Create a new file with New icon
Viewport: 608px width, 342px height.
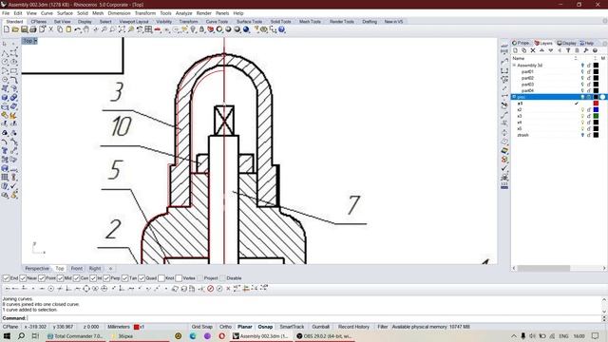[7, 29]
